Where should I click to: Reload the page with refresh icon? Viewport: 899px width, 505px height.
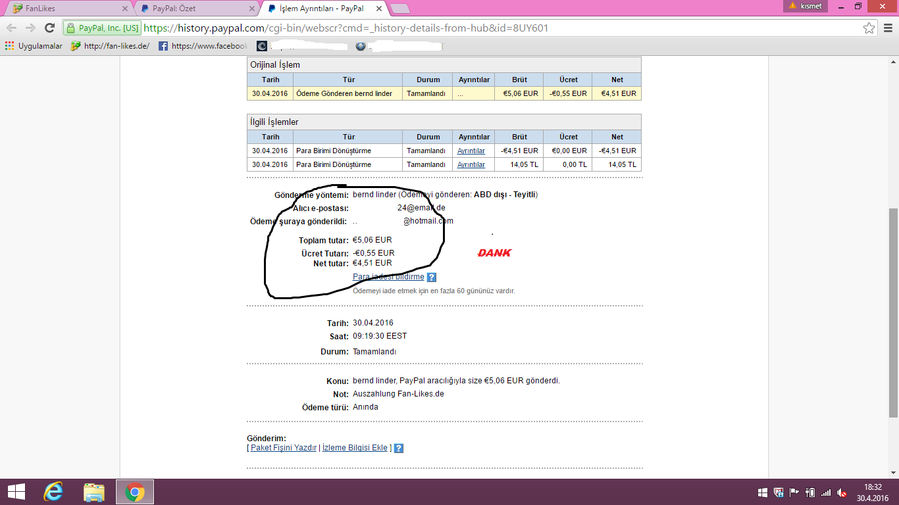pyautogui.click(x=49, y=28)
